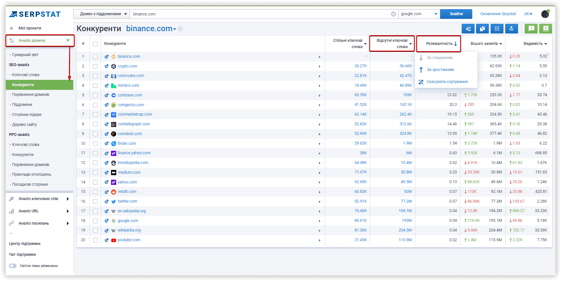Click the export upload icon button

tap(511, 29)
